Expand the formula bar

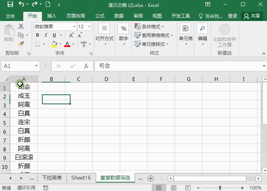pyautogui.click(x=264, y=66)
